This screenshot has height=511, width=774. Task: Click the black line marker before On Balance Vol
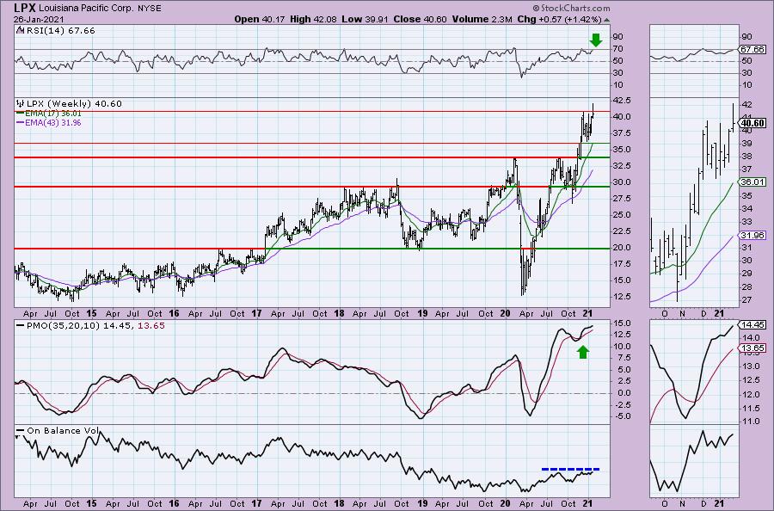(21, 431)
